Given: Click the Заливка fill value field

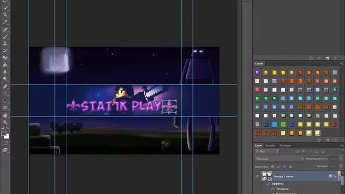Looking at the screenshot, I should 334,167.
